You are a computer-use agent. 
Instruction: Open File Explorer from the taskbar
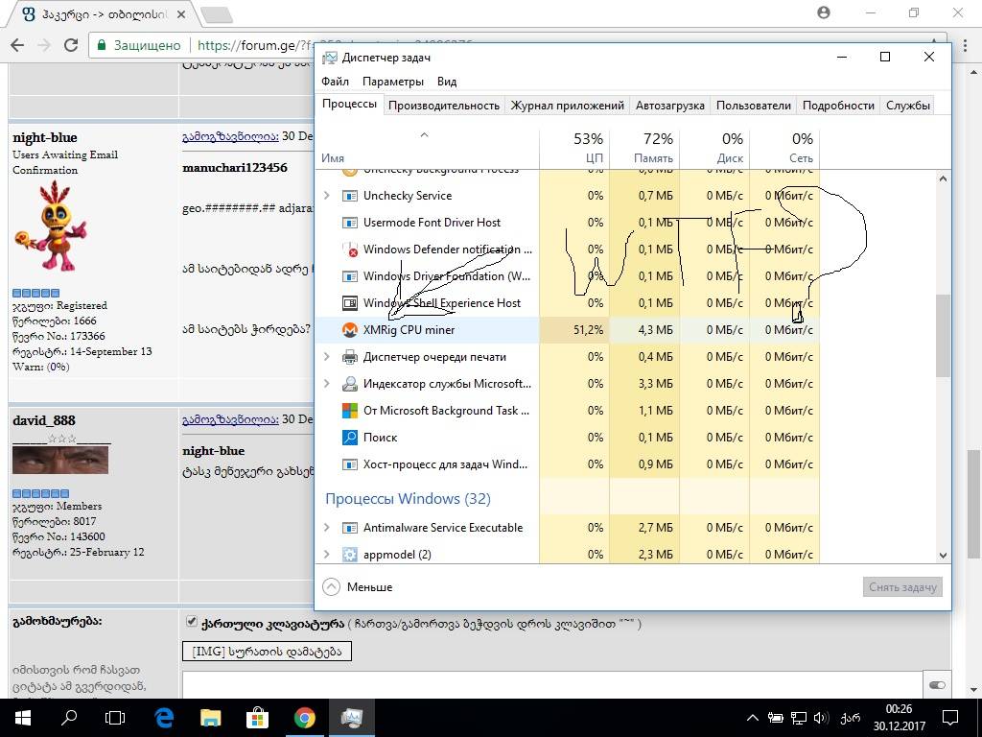210,718
